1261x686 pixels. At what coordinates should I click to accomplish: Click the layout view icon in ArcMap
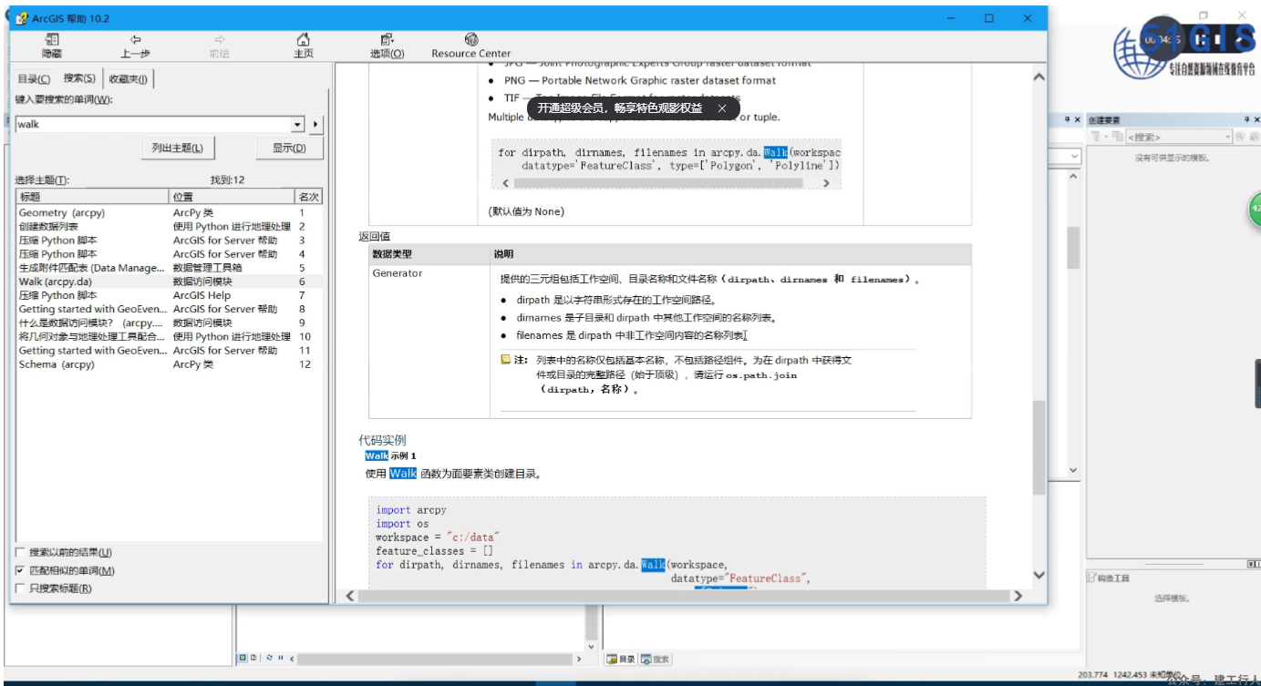coord(254,657)
